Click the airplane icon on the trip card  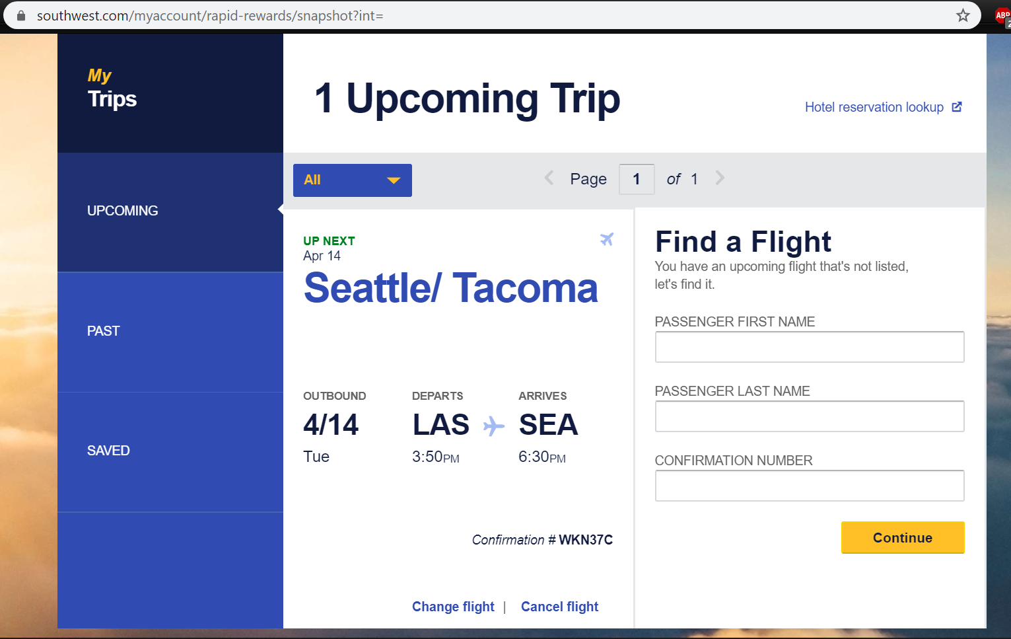pos(607,239)
